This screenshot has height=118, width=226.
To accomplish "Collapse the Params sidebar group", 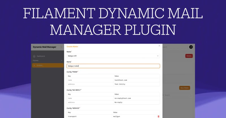I will click(x=62, y=61).
